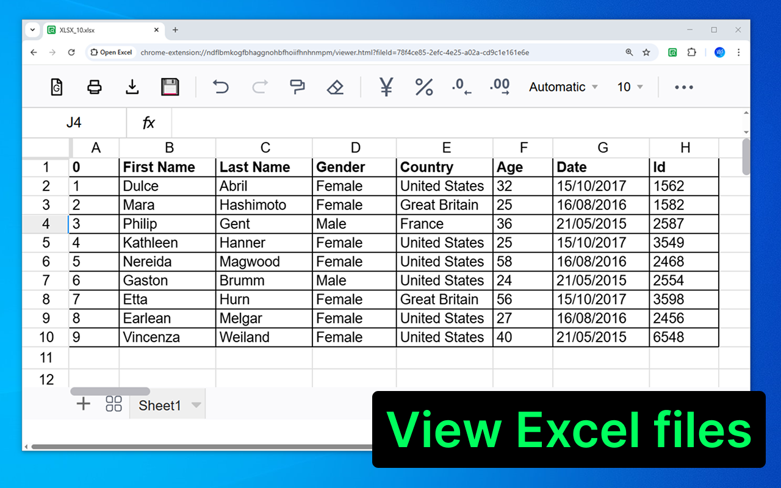781x488 pixels.
Task: Save the file with the floppy disk icon
Action: 170,87
